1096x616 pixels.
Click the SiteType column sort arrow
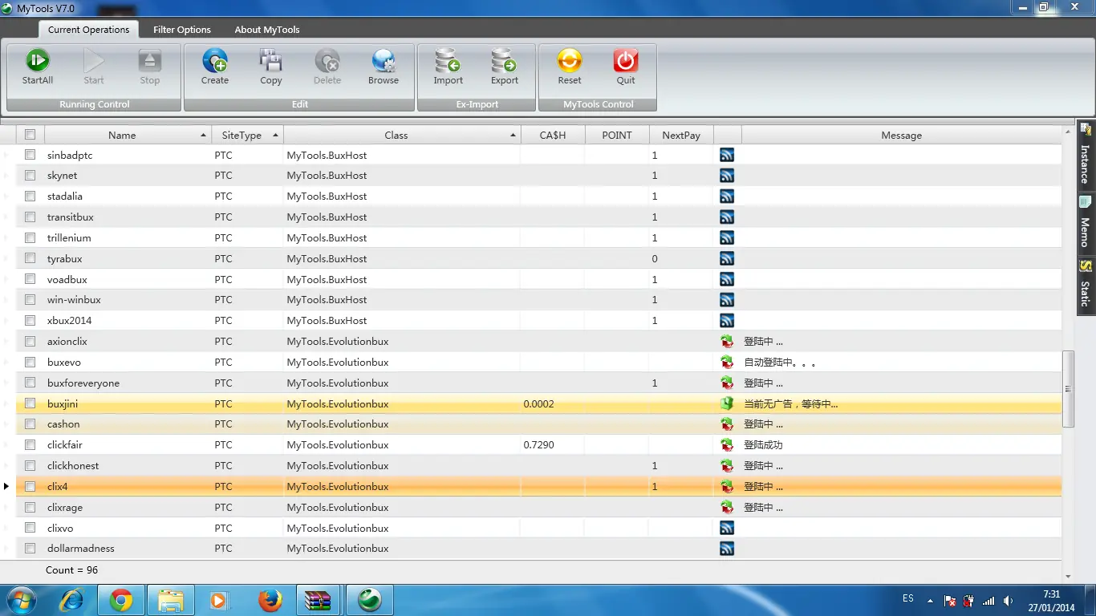275,135
